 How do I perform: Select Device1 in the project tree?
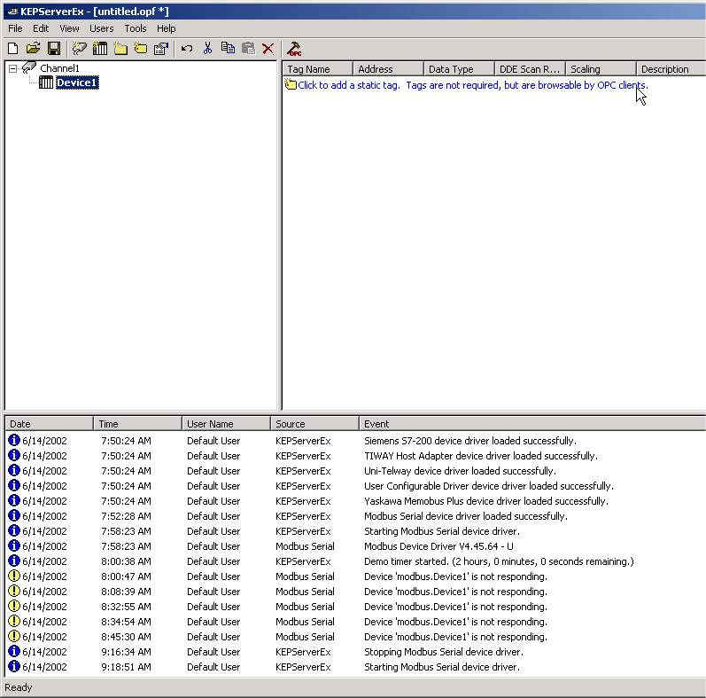click(x=76, y=83)
